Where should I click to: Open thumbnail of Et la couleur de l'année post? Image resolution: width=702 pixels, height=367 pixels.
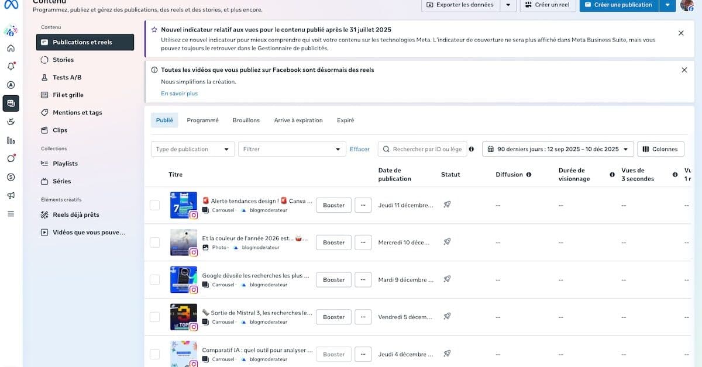click(183, 242)
